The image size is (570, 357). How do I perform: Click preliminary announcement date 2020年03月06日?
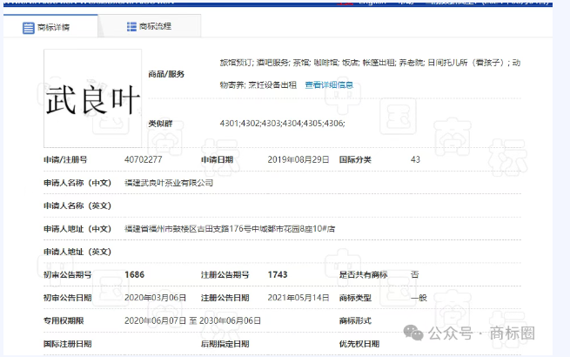pyautogui.click(x=156, y=297)
